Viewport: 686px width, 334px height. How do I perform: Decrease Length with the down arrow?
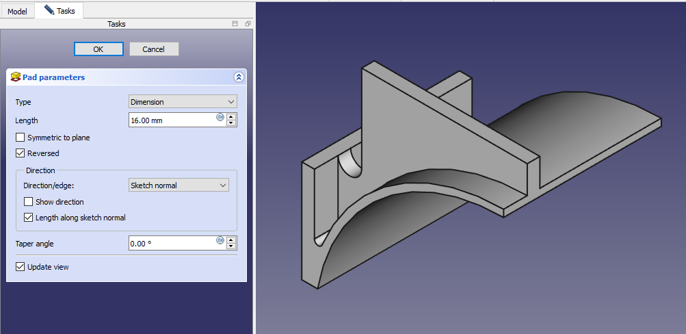(x=231, y=123)
